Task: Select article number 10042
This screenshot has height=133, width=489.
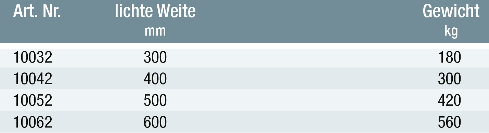Action: (x=33, y=79)
